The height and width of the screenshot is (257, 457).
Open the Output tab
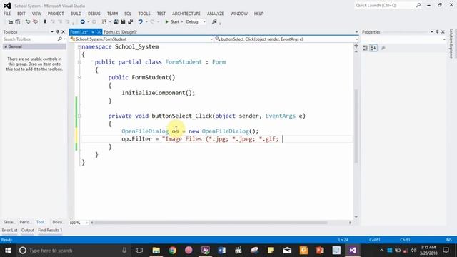(x=28, y=230)
